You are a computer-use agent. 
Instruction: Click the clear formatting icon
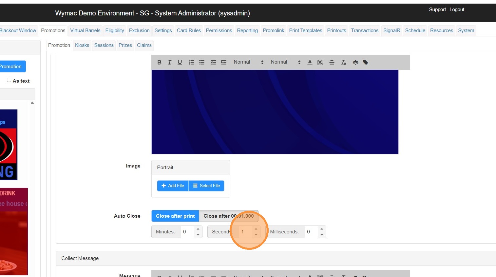[344, 62]
